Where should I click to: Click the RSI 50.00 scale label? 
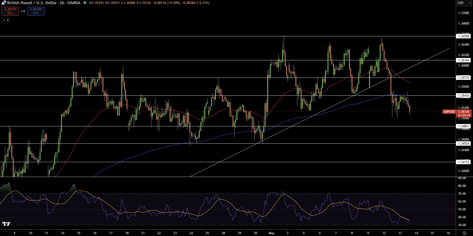point(462,209)
